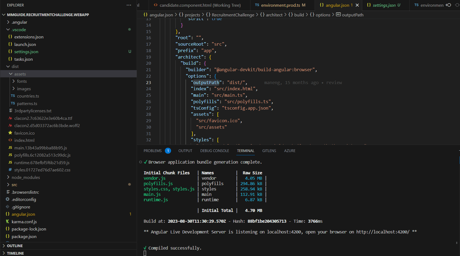Click the TypeScript icon beside countries.ts
The height and width of the screenshot is (256, 460).
(x=13, y=96)
